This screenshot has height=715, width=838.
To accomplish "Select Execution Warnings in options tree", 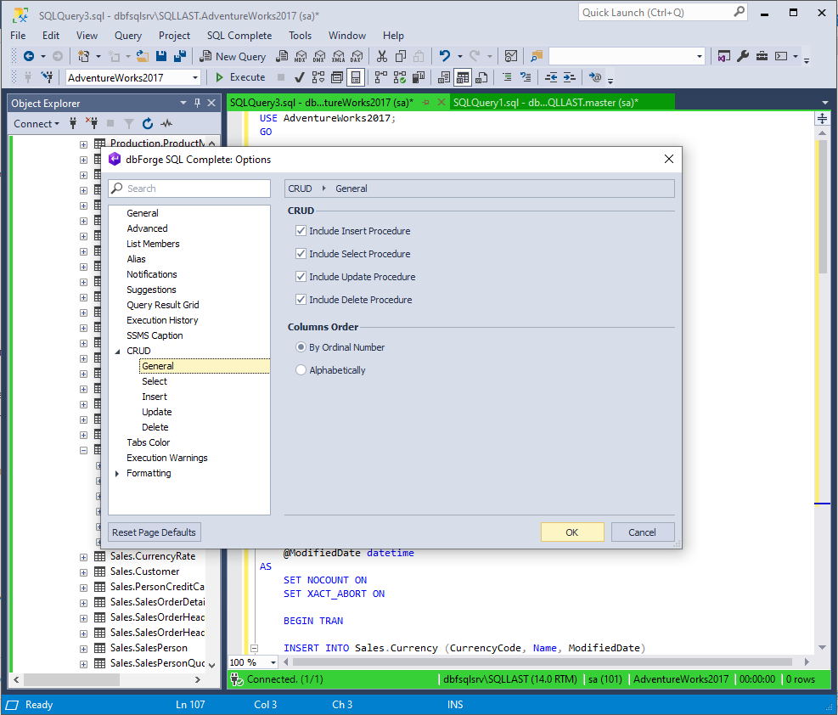I will [x=166, y=459].
